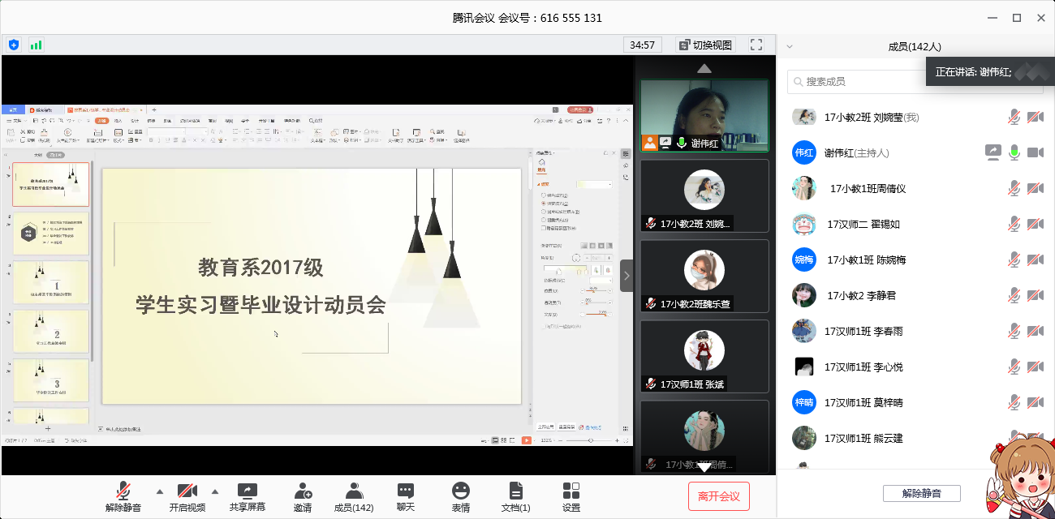The image size is (1055, 519).
Task: Collapse the video strip with side chevron
Action: click(627, 276)
